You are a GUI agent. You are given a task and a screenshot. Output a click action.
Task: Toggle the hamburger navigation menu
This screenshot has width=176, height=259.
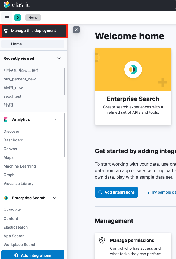coord(7,17)
